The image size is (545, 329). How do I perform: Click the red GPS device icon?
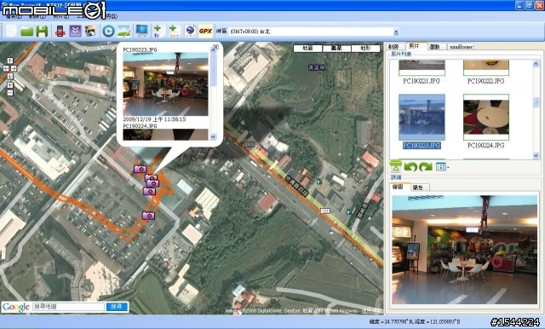(x=60, y=32)
